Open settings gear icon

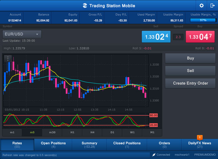coord(201,5)
